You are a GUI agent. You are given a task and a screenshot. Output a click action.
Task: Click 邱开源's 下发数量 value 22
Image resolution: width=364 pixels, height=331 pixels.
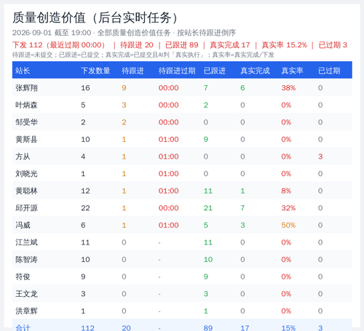pos(85,208)
